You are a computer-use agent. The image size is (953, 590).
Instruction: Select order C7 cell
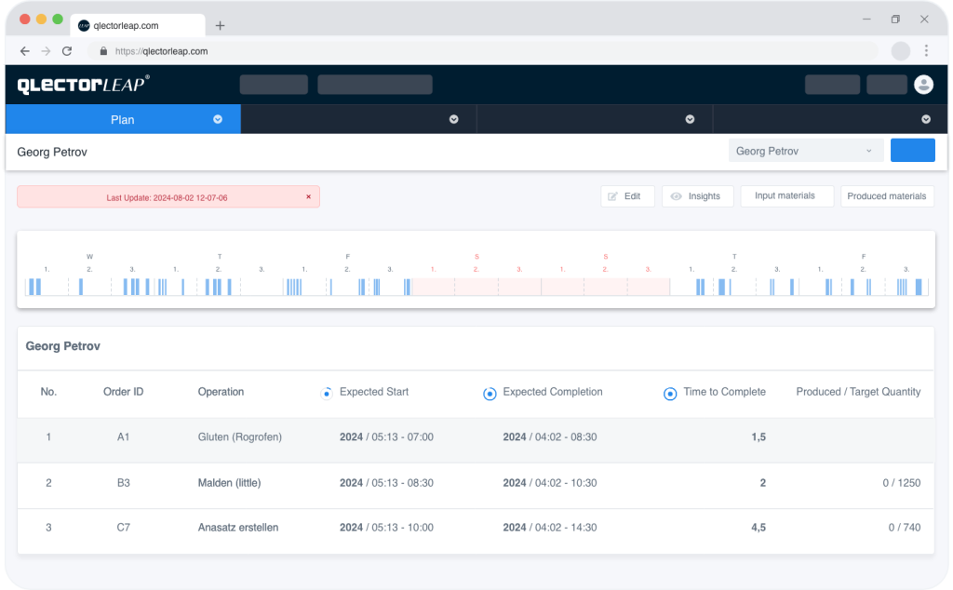[x=124, y=528]
